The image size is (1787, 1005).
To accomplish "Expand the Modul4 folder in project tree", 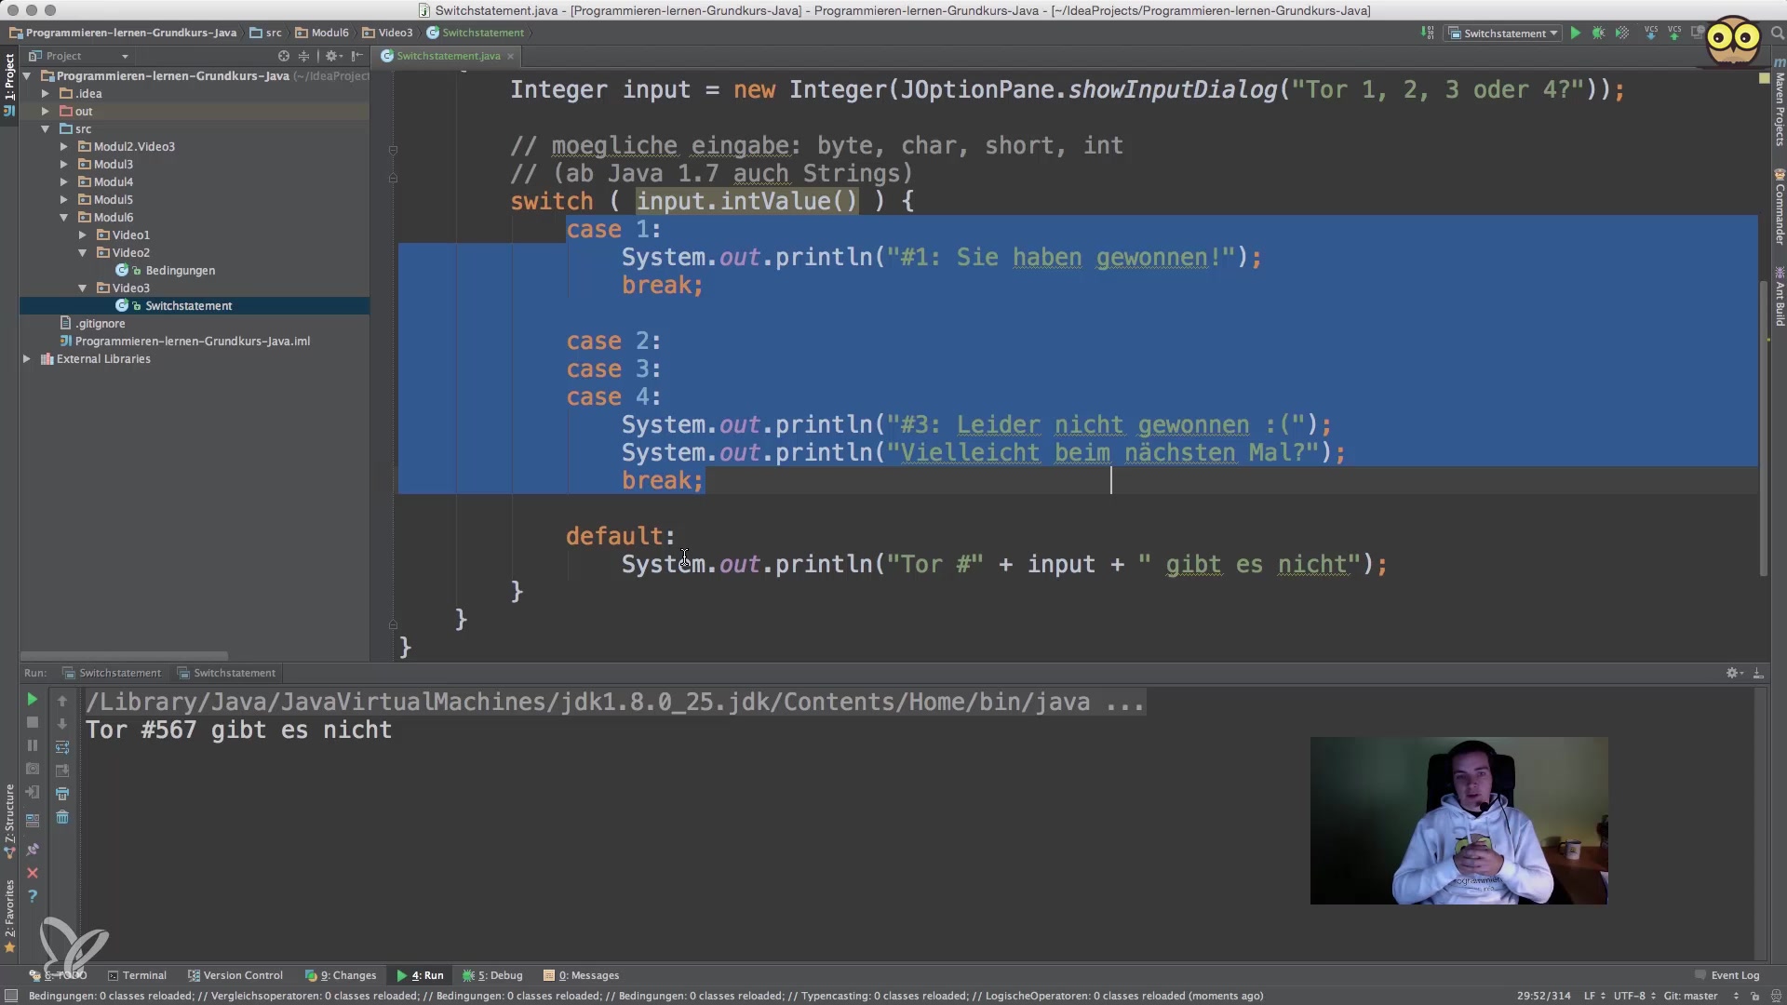I will coord(64,182).
